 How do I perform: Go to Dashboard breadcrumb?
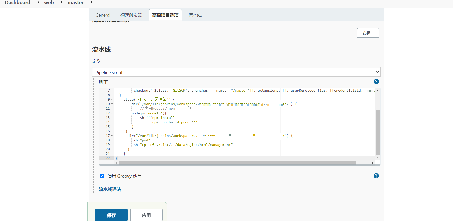18,2
